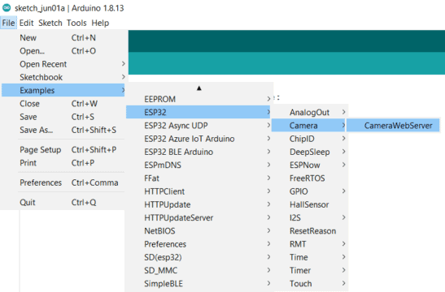Open the HallSensor example
The height and width of the screenshot is (292, 445).
point(309,204)
